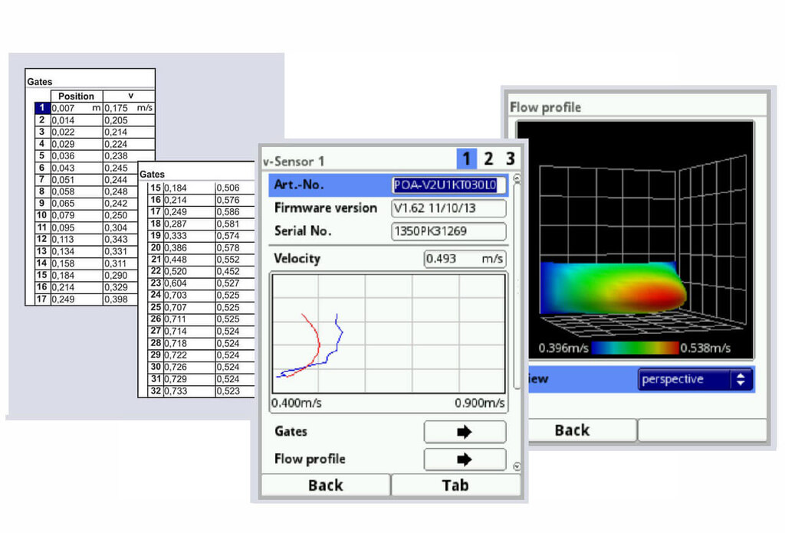Viewport: 785px width, 533px height.
Task: Select gate row 32 in Gates table
Action: [155, 391]
